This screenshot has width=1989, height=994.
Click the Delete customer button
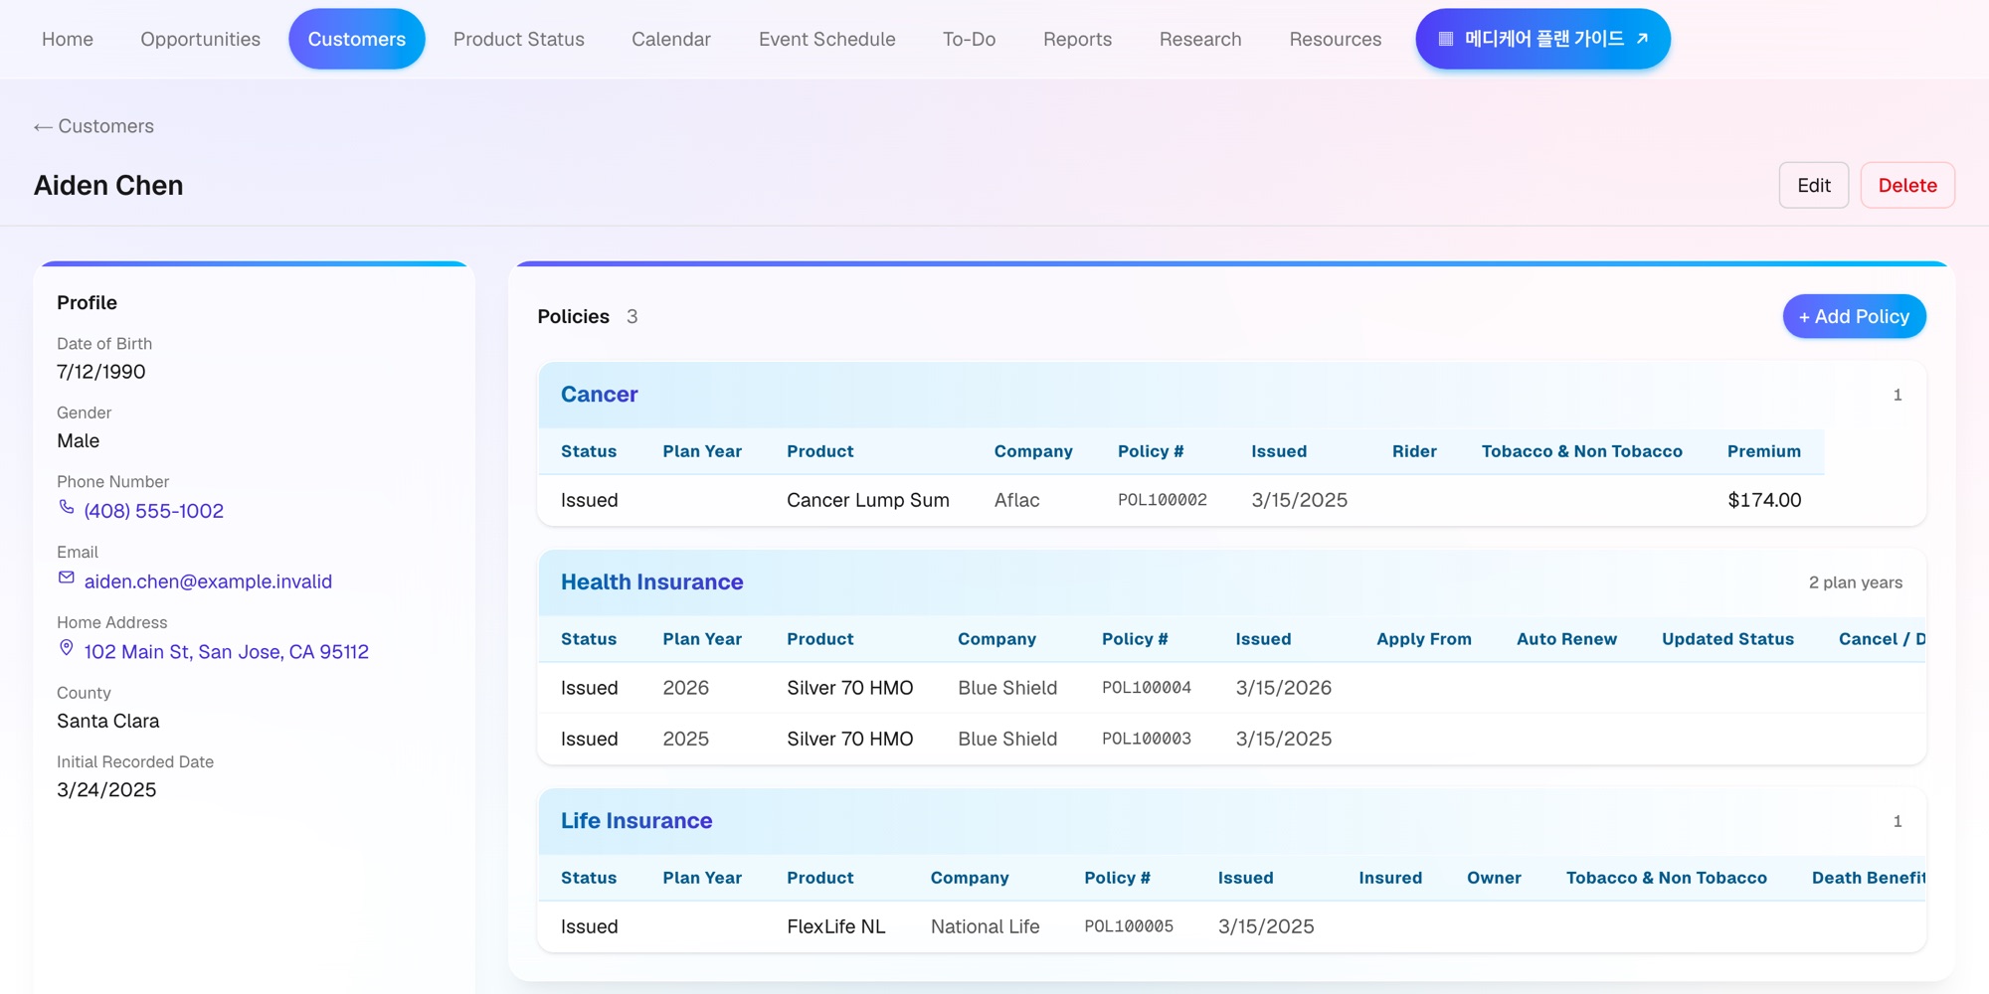pyautogui.click(x=1907, y=186)
